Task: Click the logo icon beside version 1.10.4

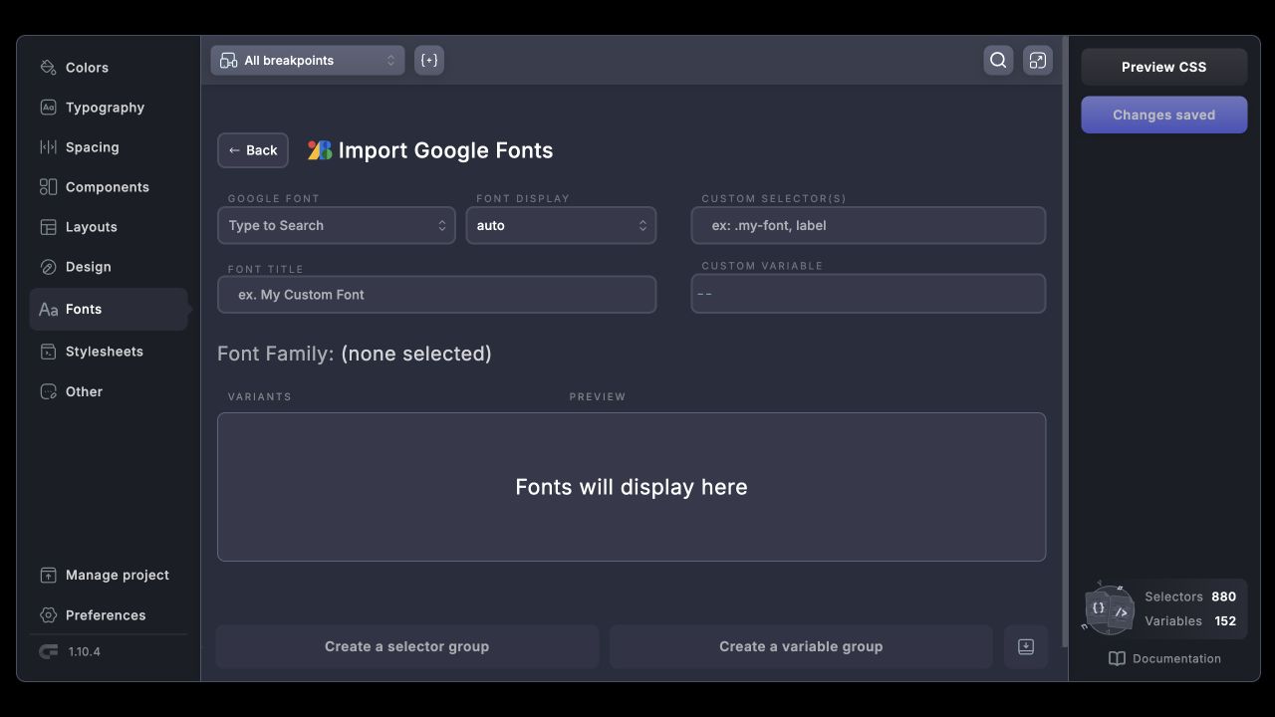Action: point(48,651)
